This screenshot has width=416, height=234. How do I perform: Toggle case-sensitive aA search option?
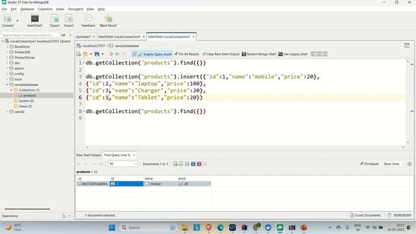click(x=63, y=35)
